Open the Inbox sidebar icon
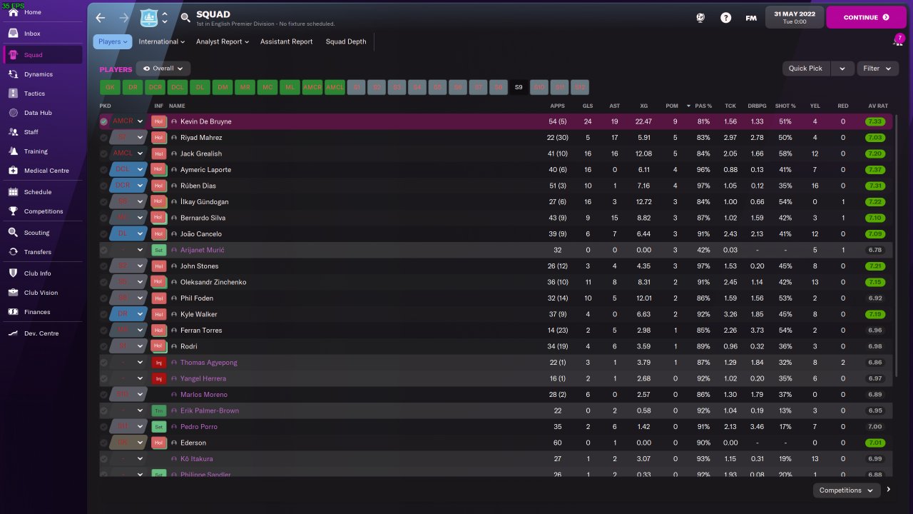 pyautogui.click(x=13, y=34)
